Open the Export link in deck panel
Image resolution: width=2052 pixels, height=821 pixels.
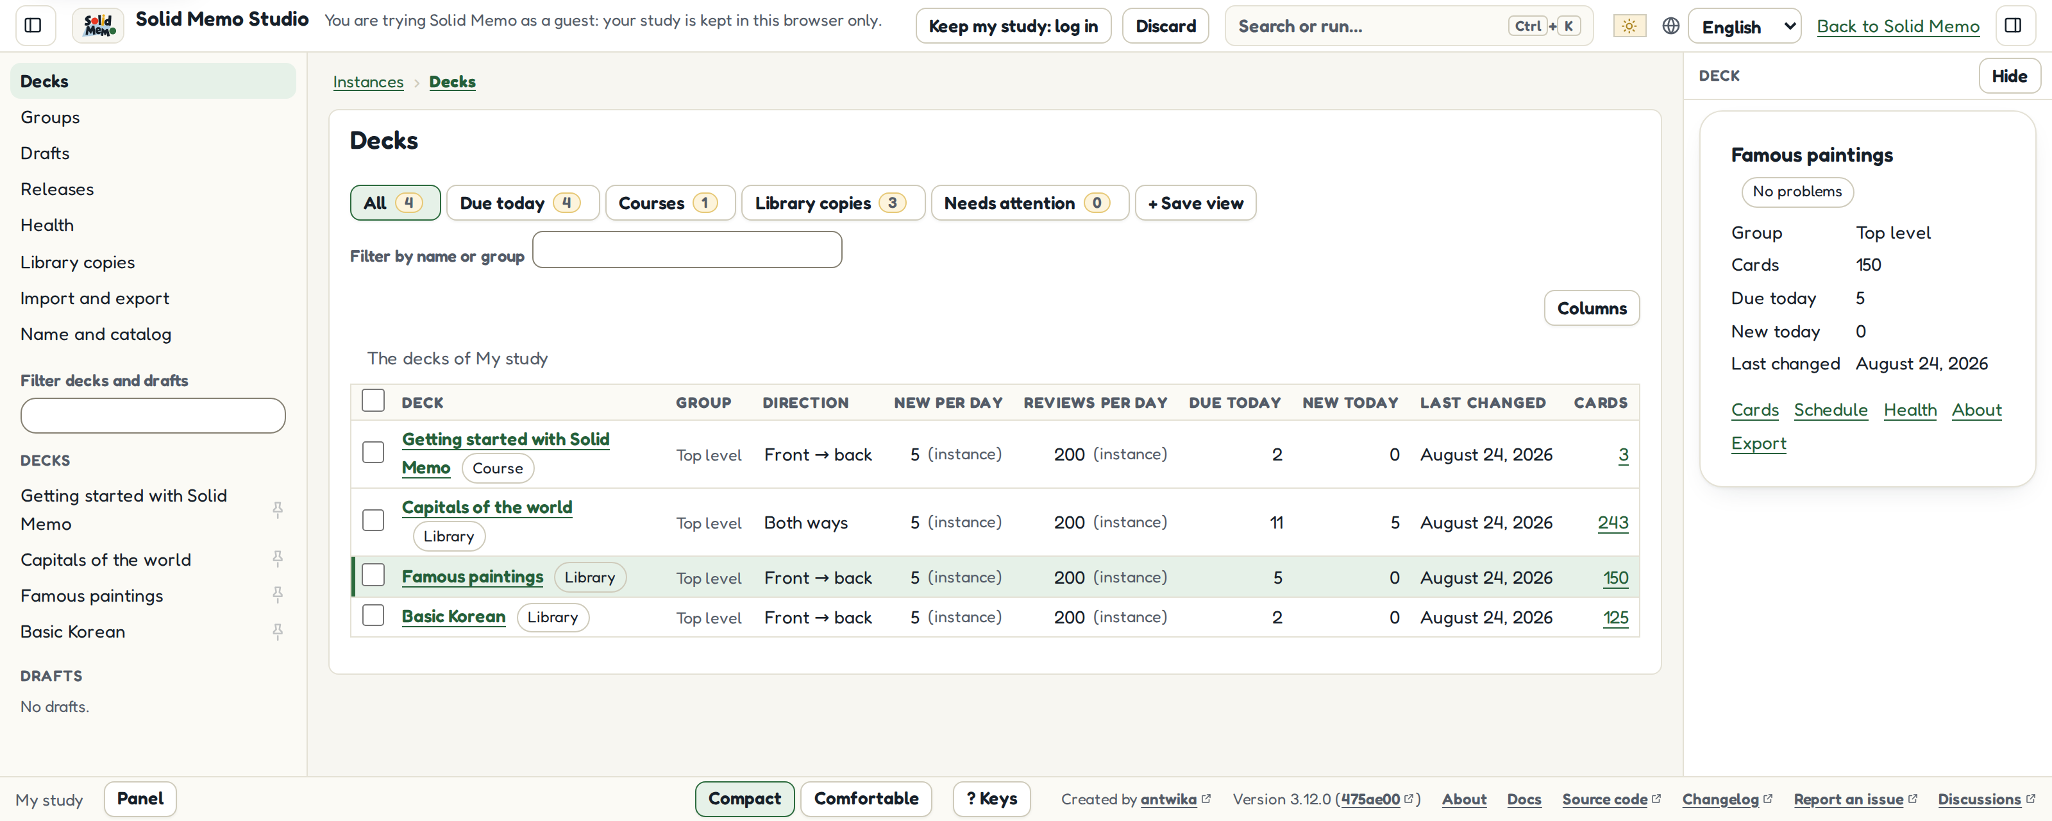point(1758,443)
